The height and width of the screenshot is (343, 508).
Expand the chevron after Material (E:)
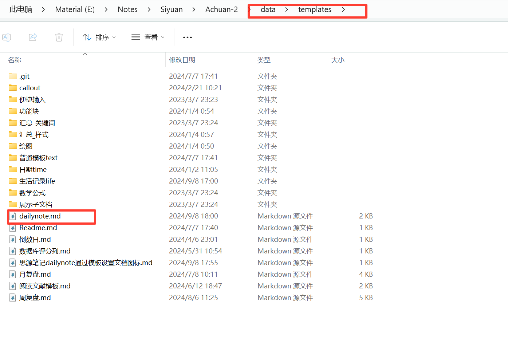coord(106,9)
